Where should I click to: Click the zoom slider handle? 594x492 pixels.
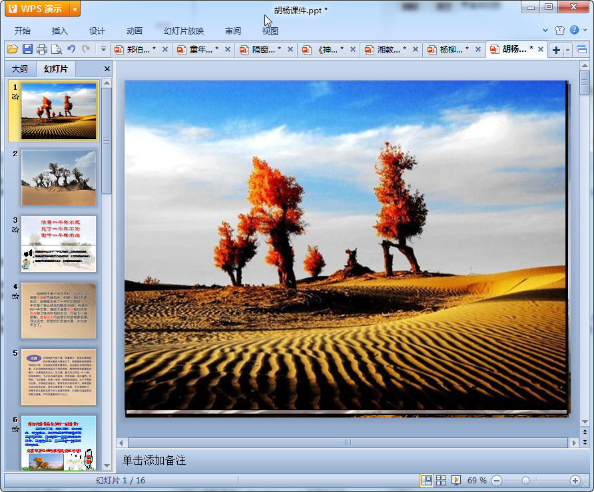pos(525,481)
